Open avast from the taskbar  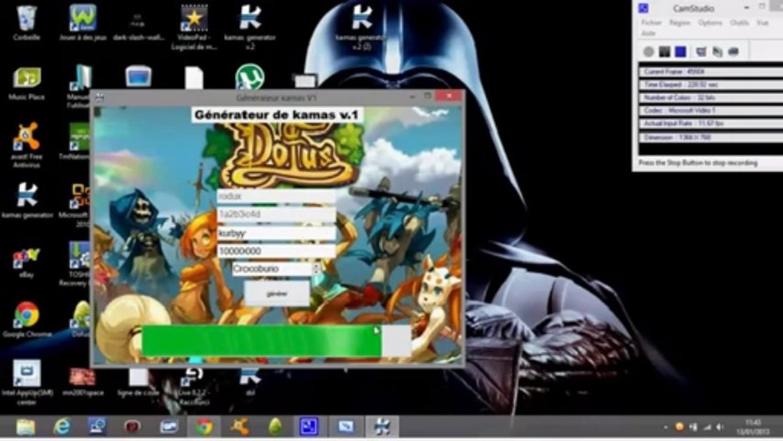click(239, 426)
